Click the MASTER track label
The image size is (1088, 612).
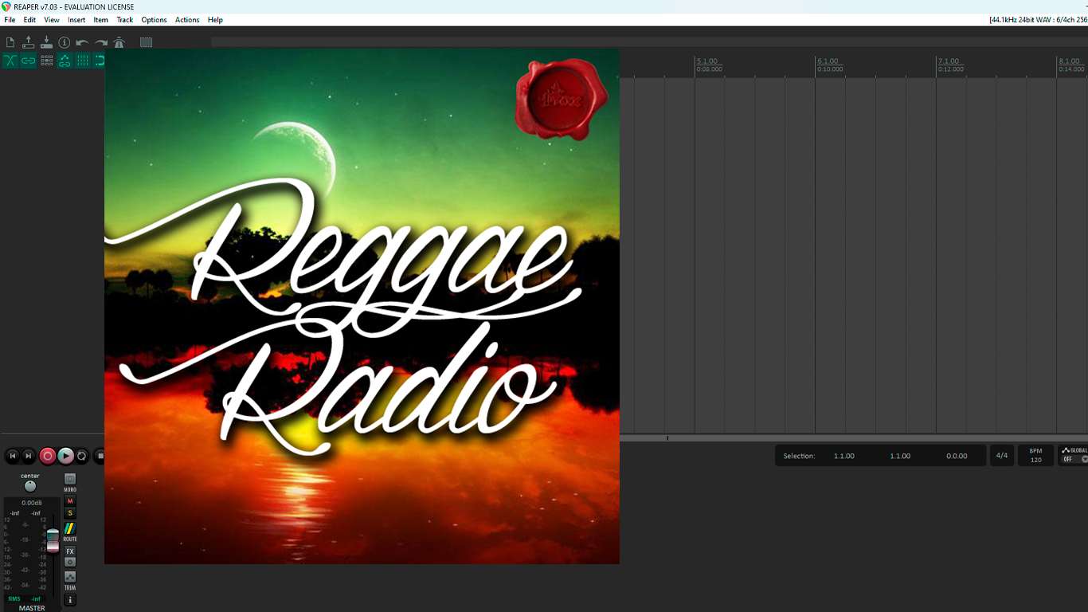(32, 608)
